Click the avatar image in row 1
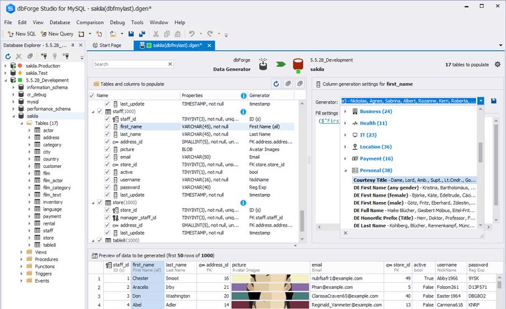 270,278
